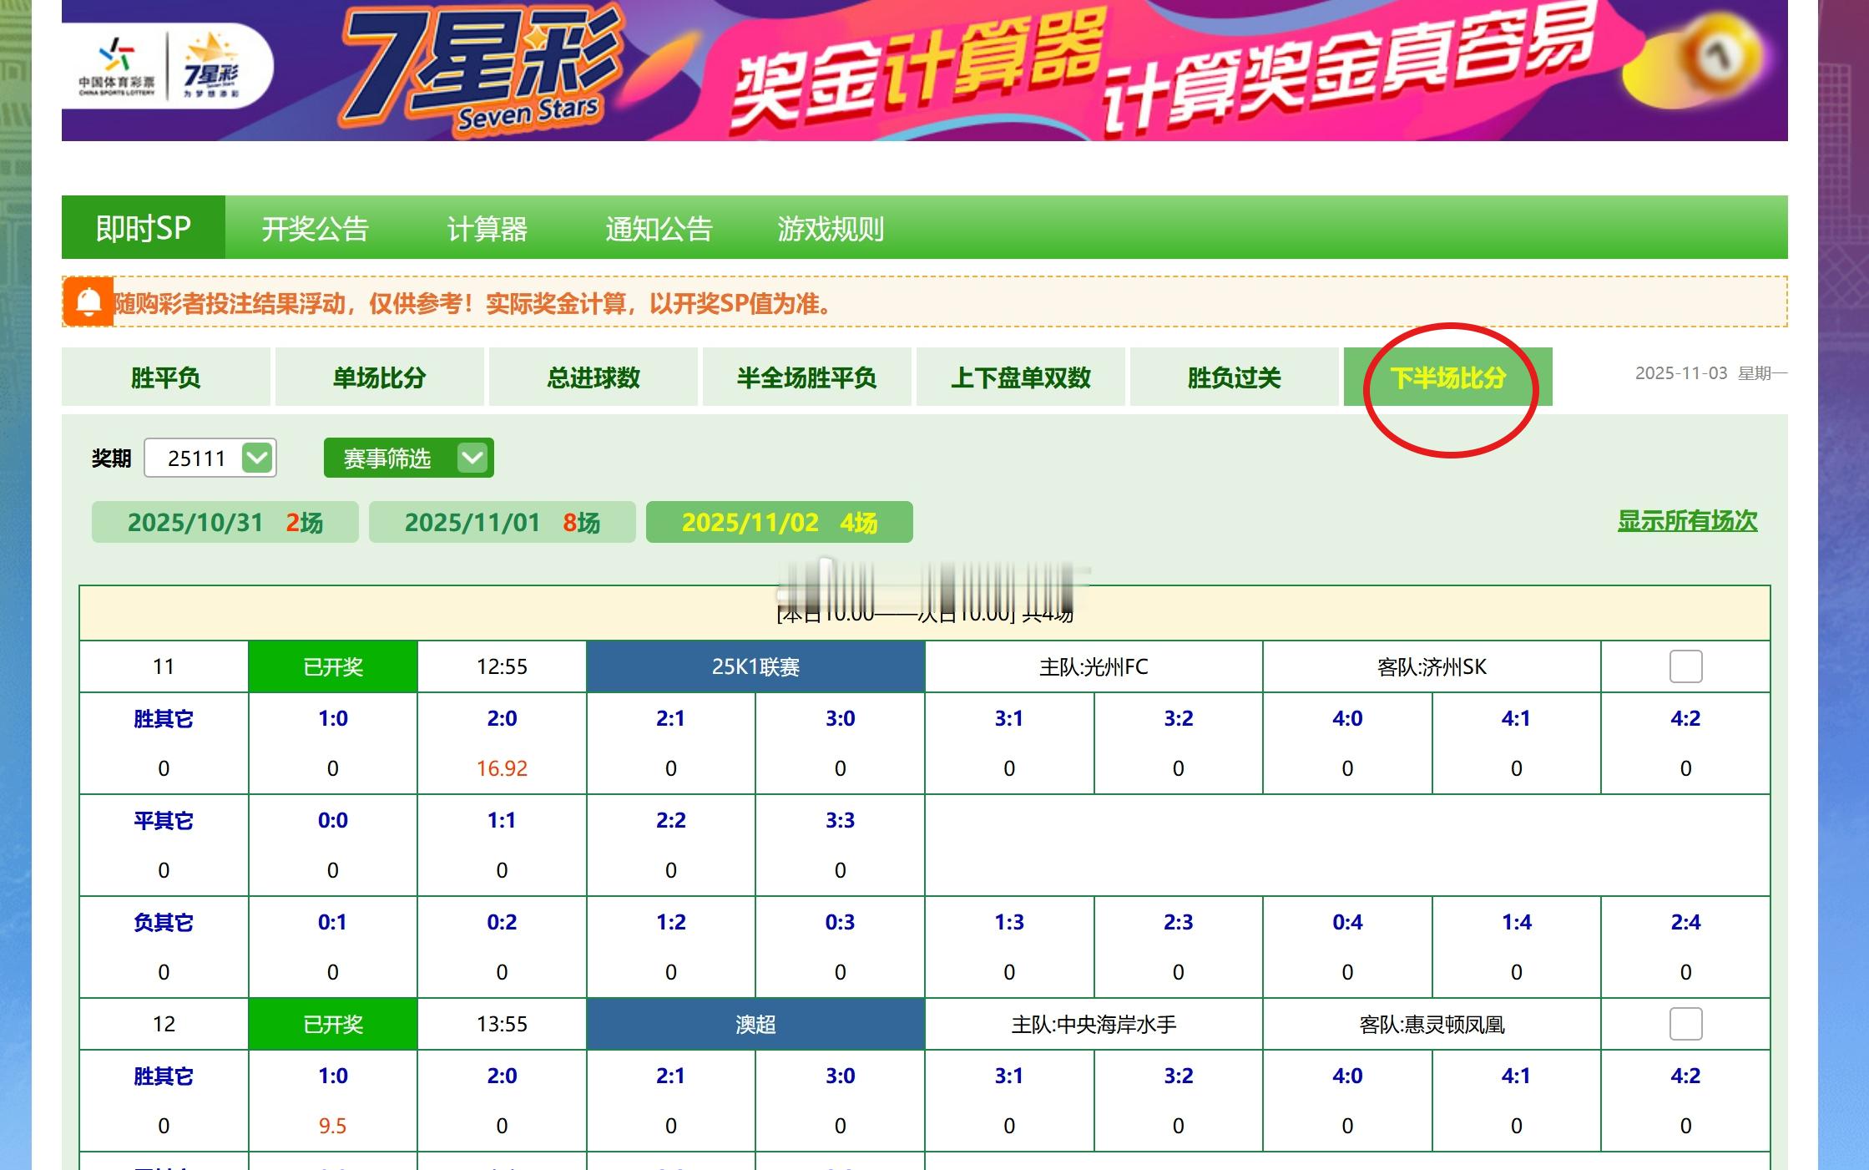The image size is (1869, 1170).
Task: Select the 胜负过关 tab
Action: pyautogui.click(x=1234, y=377)
